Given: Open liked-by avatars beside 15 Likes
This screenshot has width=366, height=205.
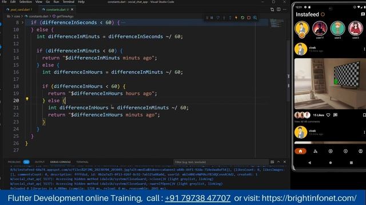Looking at the screenshot, I should [303, 115].
